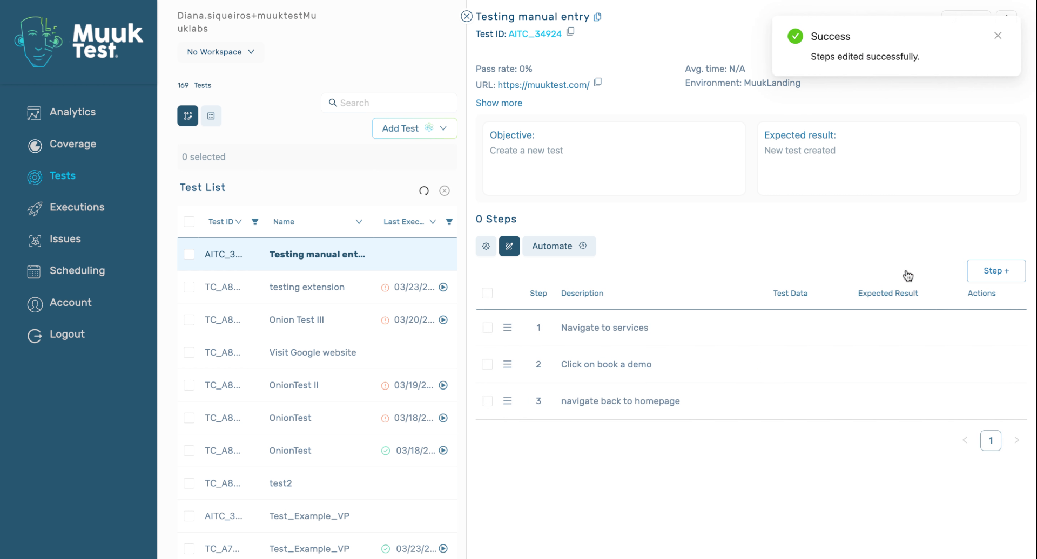Run the testing extension test
Screen dimensions: 1037x559
443,287
